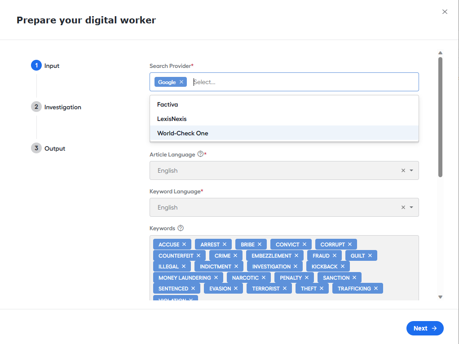Screen dimensions: 459x344
Task: Remove the Google tag from Search Provider
Action: tap(181, 82)
